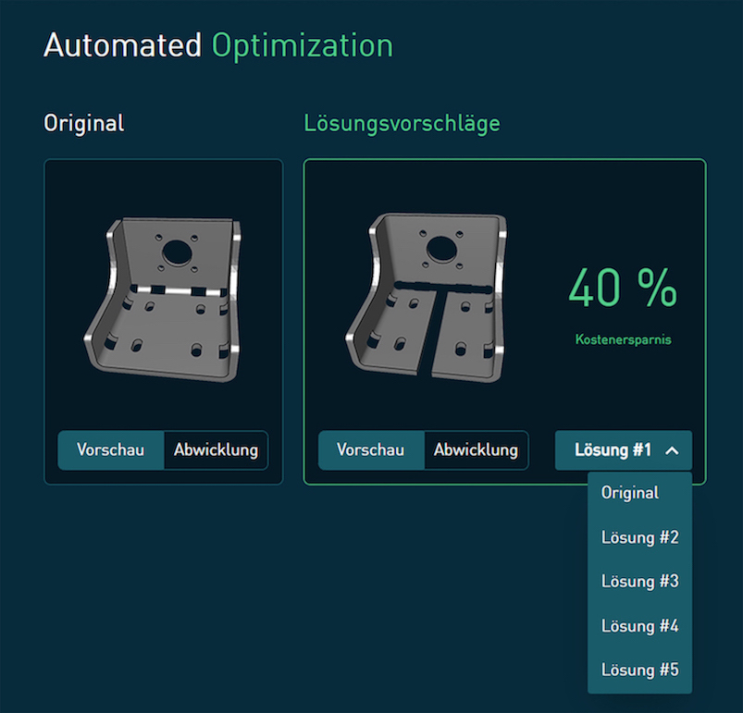Switch to Abwicklung in the Original panel
This screenshot has height=713, width=743.
click(217, 449)
